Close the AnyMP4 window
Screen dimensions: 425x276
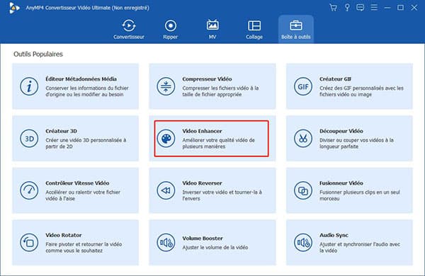tap(414, 8)
